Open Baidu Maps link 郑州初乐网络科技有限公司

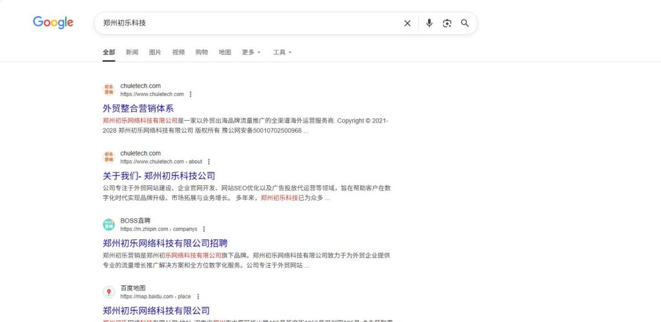156,310
